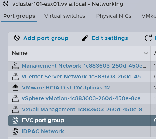Click icon beside Management Network row
The width and height of the screenshot is (156, 139).
point(15,66)
